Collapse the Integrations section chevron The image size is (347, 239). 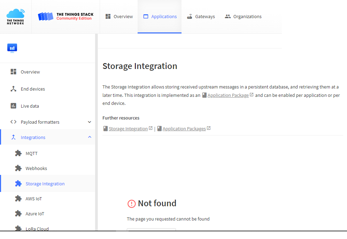pyautogui.click(x=90, y=137)
